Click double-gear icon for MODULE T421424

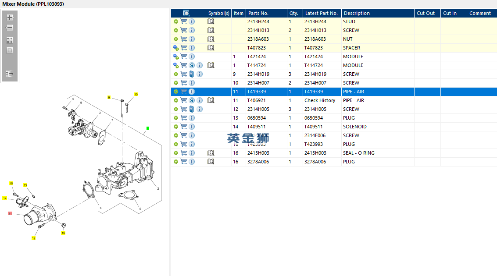tap(176, 57)
